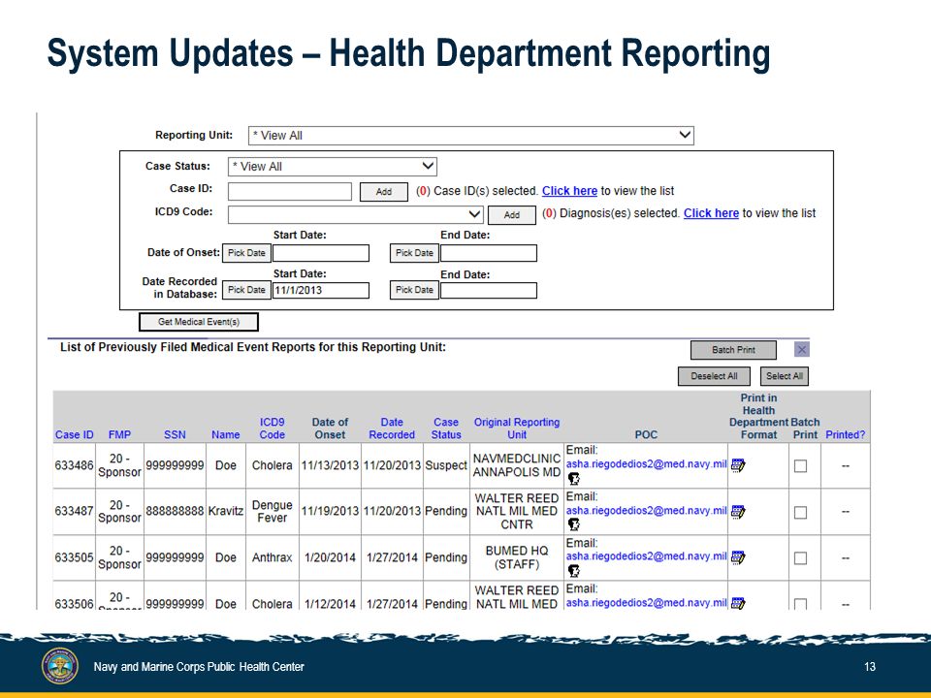Click contact icon under POC for case 633487
Screen dimensions: 931x698
click(573, 524)
